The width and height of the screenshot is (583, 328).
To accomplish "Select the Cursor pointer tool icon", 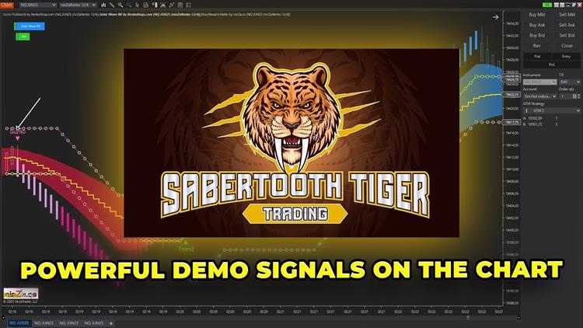I will [x=137, y=5].
